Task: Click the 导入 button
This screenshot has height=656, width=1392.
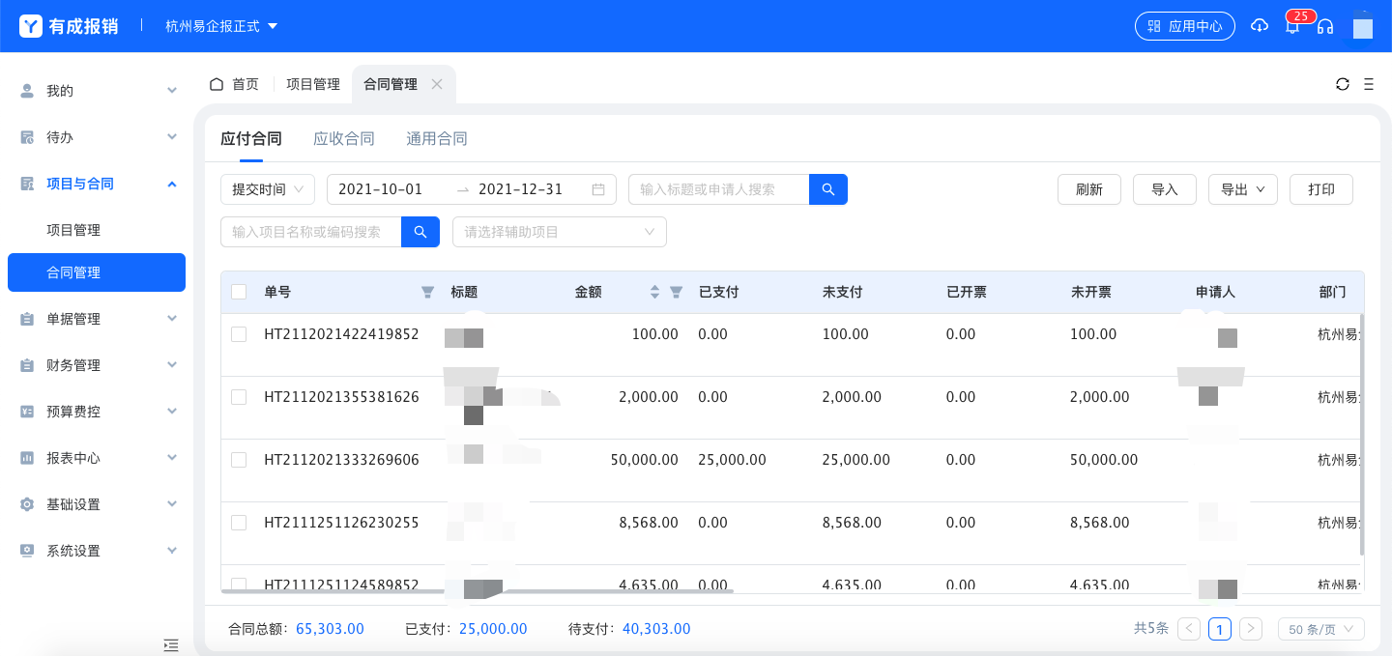Action: coord(1165,189)
